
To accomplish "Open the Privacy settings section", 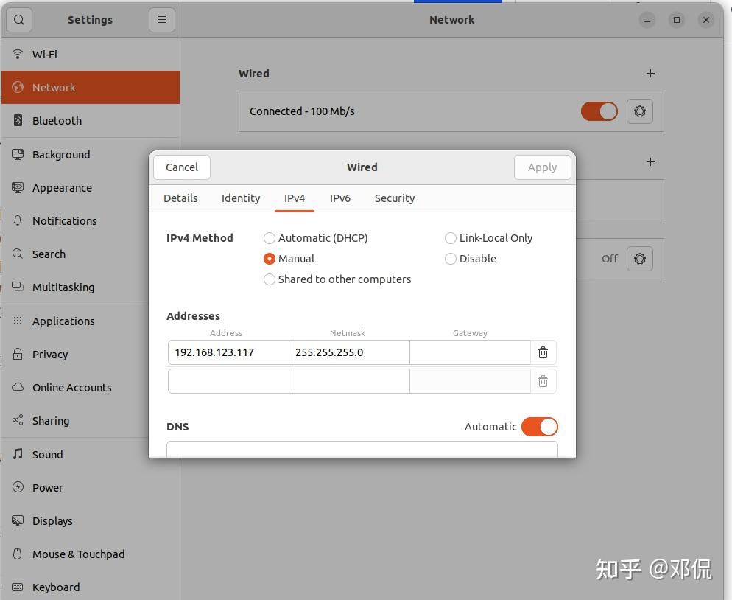I will (x=50, y=354).
